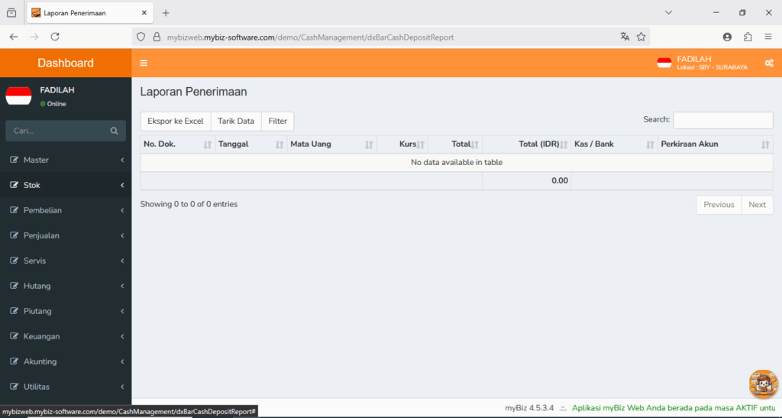Viewport: 782px width, 418px height.
Task: Sort by Mata Uang column arrows
Action: click(369, 144)
